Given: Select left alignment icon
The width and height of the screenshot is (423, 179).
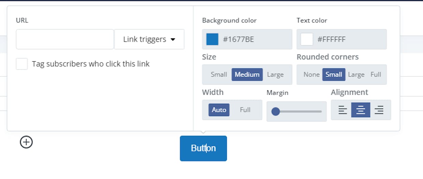Looking at the screenshot, I should pyautogui.click(x=342, y=110).
